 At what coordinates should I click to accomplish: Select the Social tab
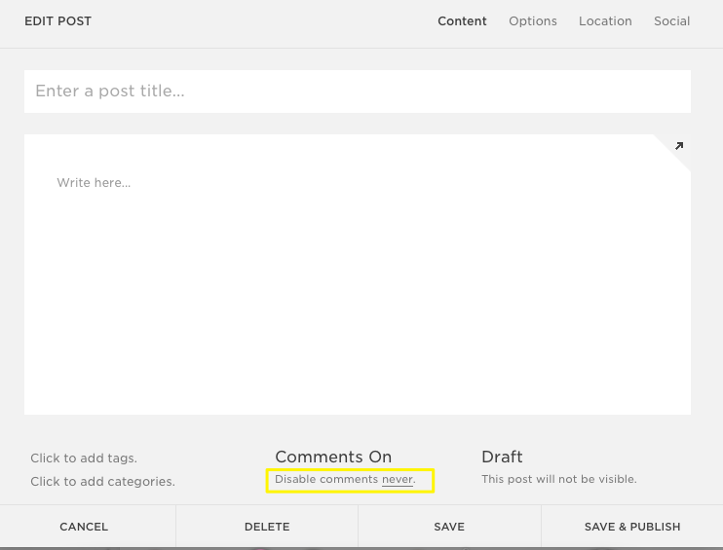coord(671,21)
